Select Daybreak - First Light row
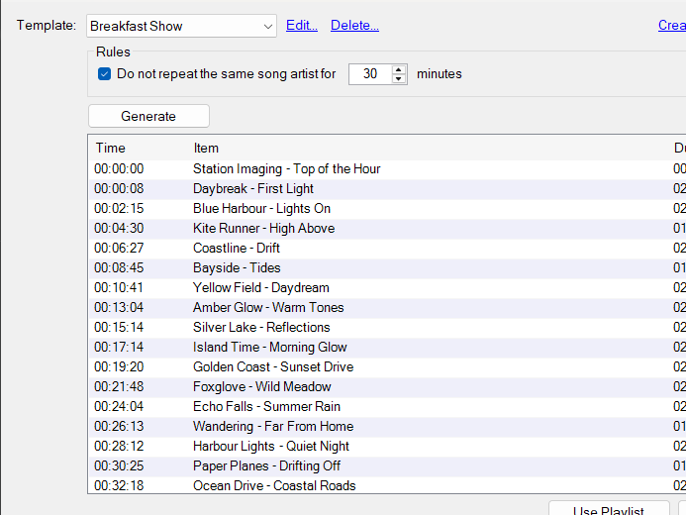This screenshot has height=515, width=686. pyautogui.click(x=387, y=188)
